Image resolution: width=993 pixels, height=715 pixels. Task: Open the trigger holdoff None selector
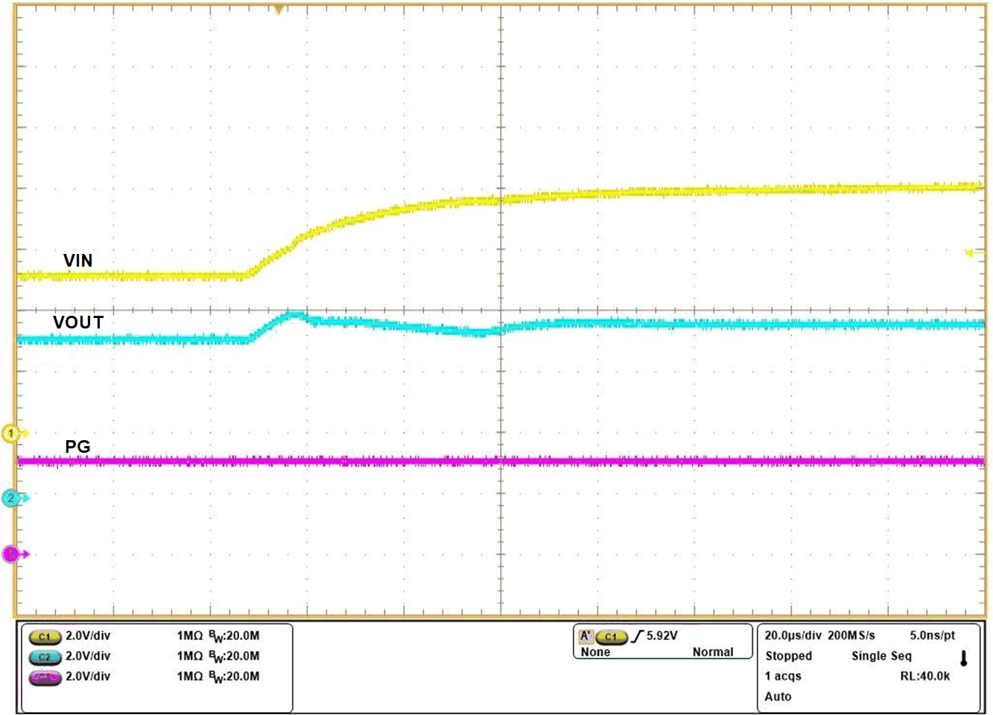pos(596,652)
